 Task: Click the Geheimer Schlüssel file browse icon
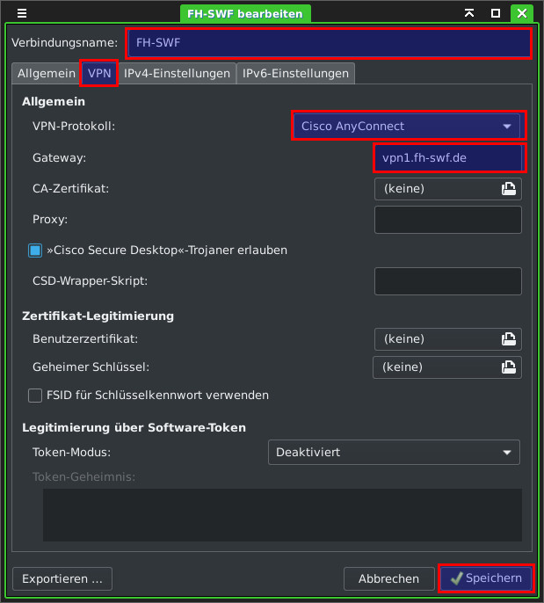[x=508, y=367]
